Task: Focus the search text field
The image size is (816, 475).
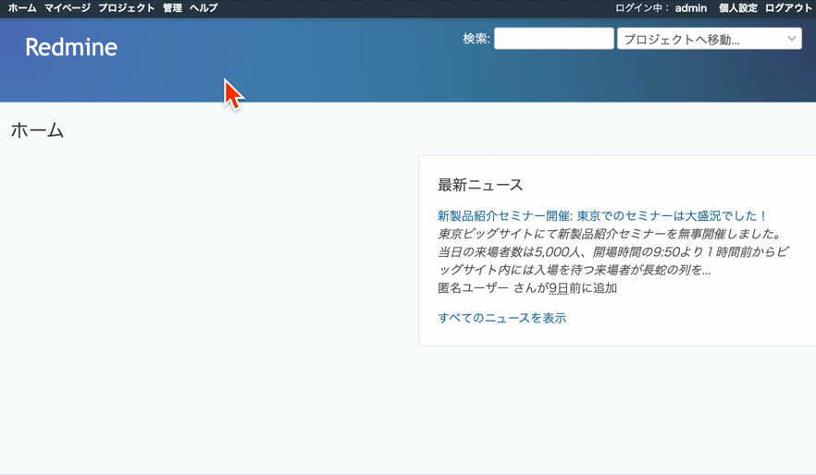Action: click(553, 39)
